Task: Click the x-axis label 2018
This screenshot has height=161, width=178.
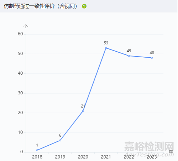Action: click(37, 157)
